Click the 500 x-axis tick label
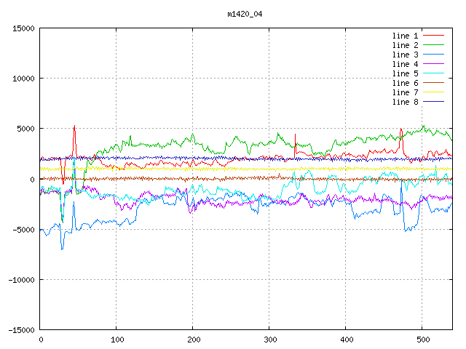The image size is (466, 349). [x=422, y=340]
